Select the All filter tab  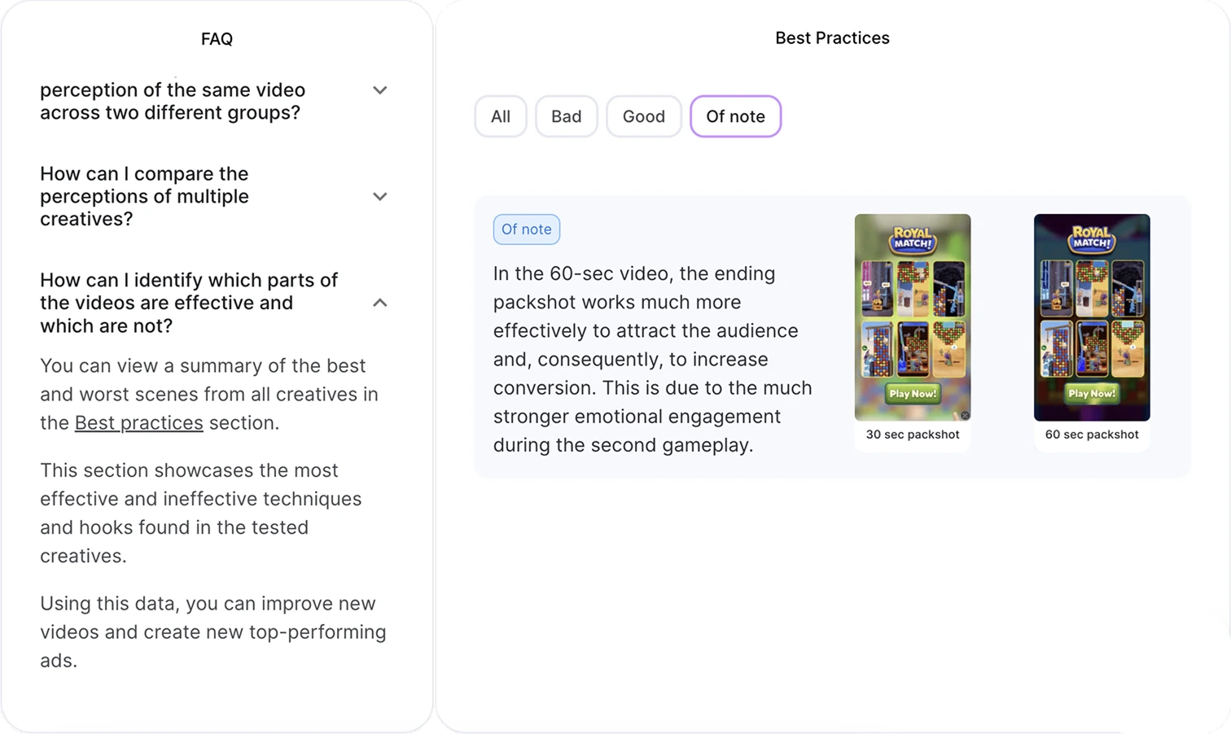click(x=501, y=116)
